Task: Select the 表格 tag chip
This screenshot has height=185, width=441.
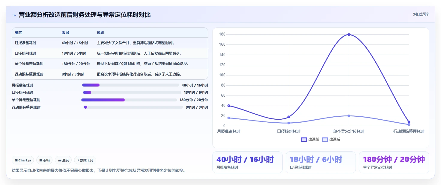Action: pyautogui.click(x=44, y=160)
